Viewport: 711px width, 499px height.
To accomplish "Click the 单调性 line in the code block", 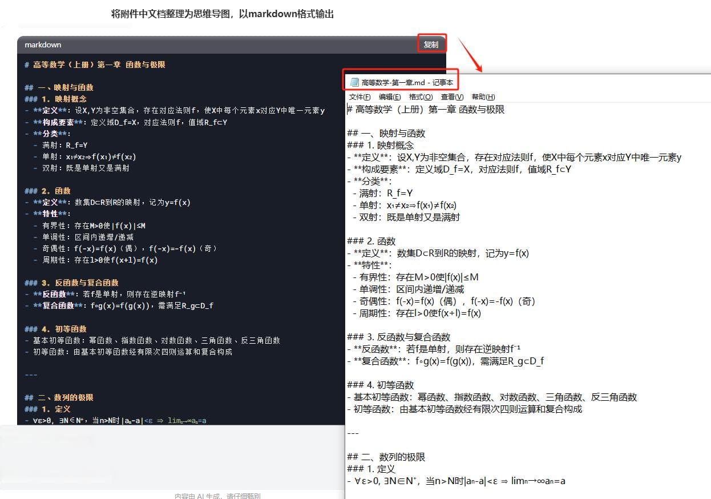I will [83, 237].
